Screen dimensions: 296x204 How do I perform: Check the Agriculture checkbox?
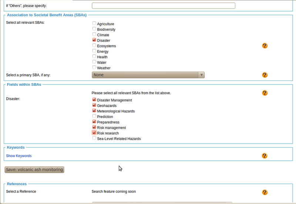click(x=94, y=23)
